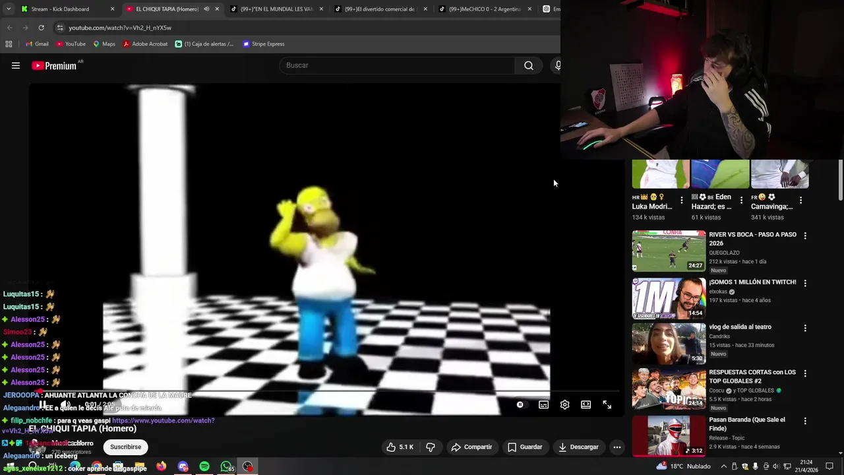Click the Compartir share button
The width and height of the screenshot is (844, 475).
(471, 447)
